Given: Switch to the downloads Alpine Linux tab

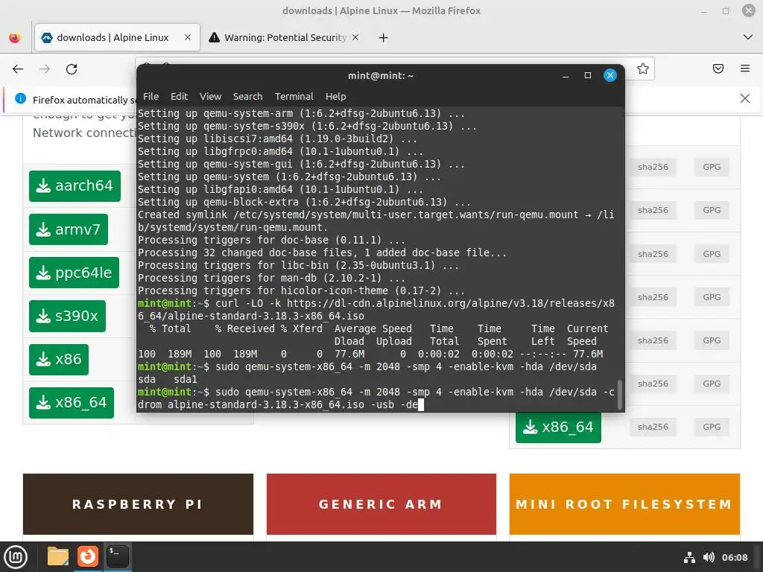Looking at the screenshot, I should [117, 37].
